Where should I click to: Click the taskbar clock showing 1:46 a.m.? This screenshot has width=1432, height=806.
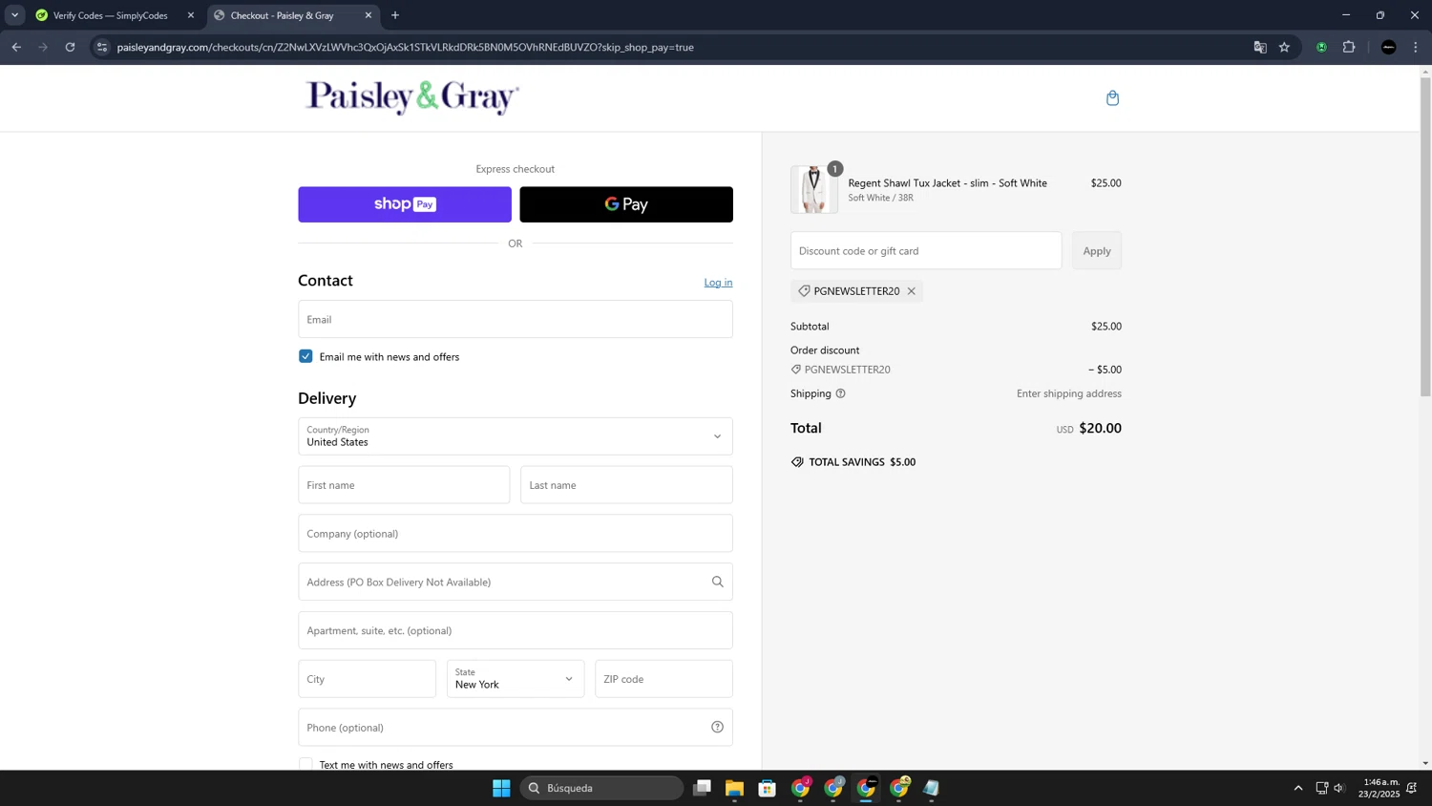tap(1380, 788)
